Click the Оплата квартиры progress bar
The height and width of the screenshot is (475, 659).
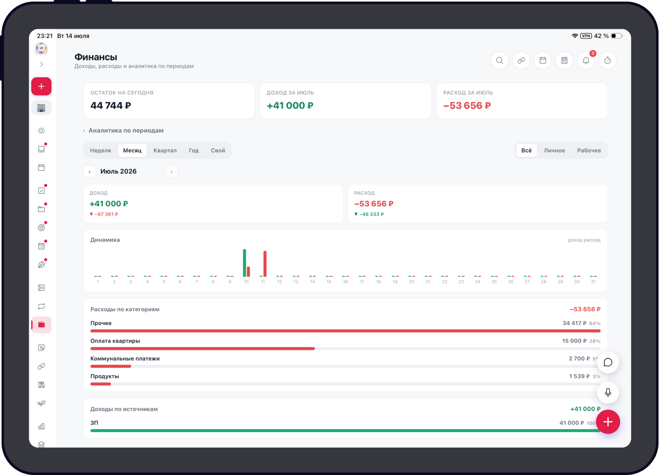pyautogui.click(x=346, y=348)
